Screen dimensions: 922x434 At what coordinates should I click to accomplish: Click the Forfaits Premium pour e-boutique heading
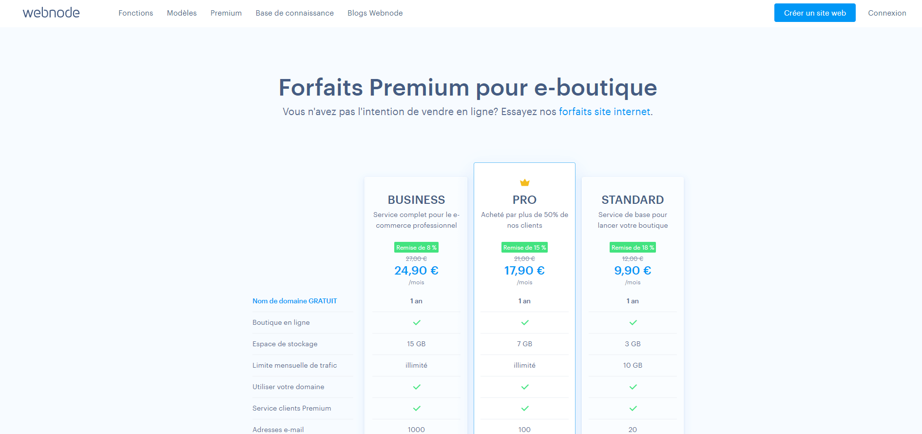(x=468, y=88)
